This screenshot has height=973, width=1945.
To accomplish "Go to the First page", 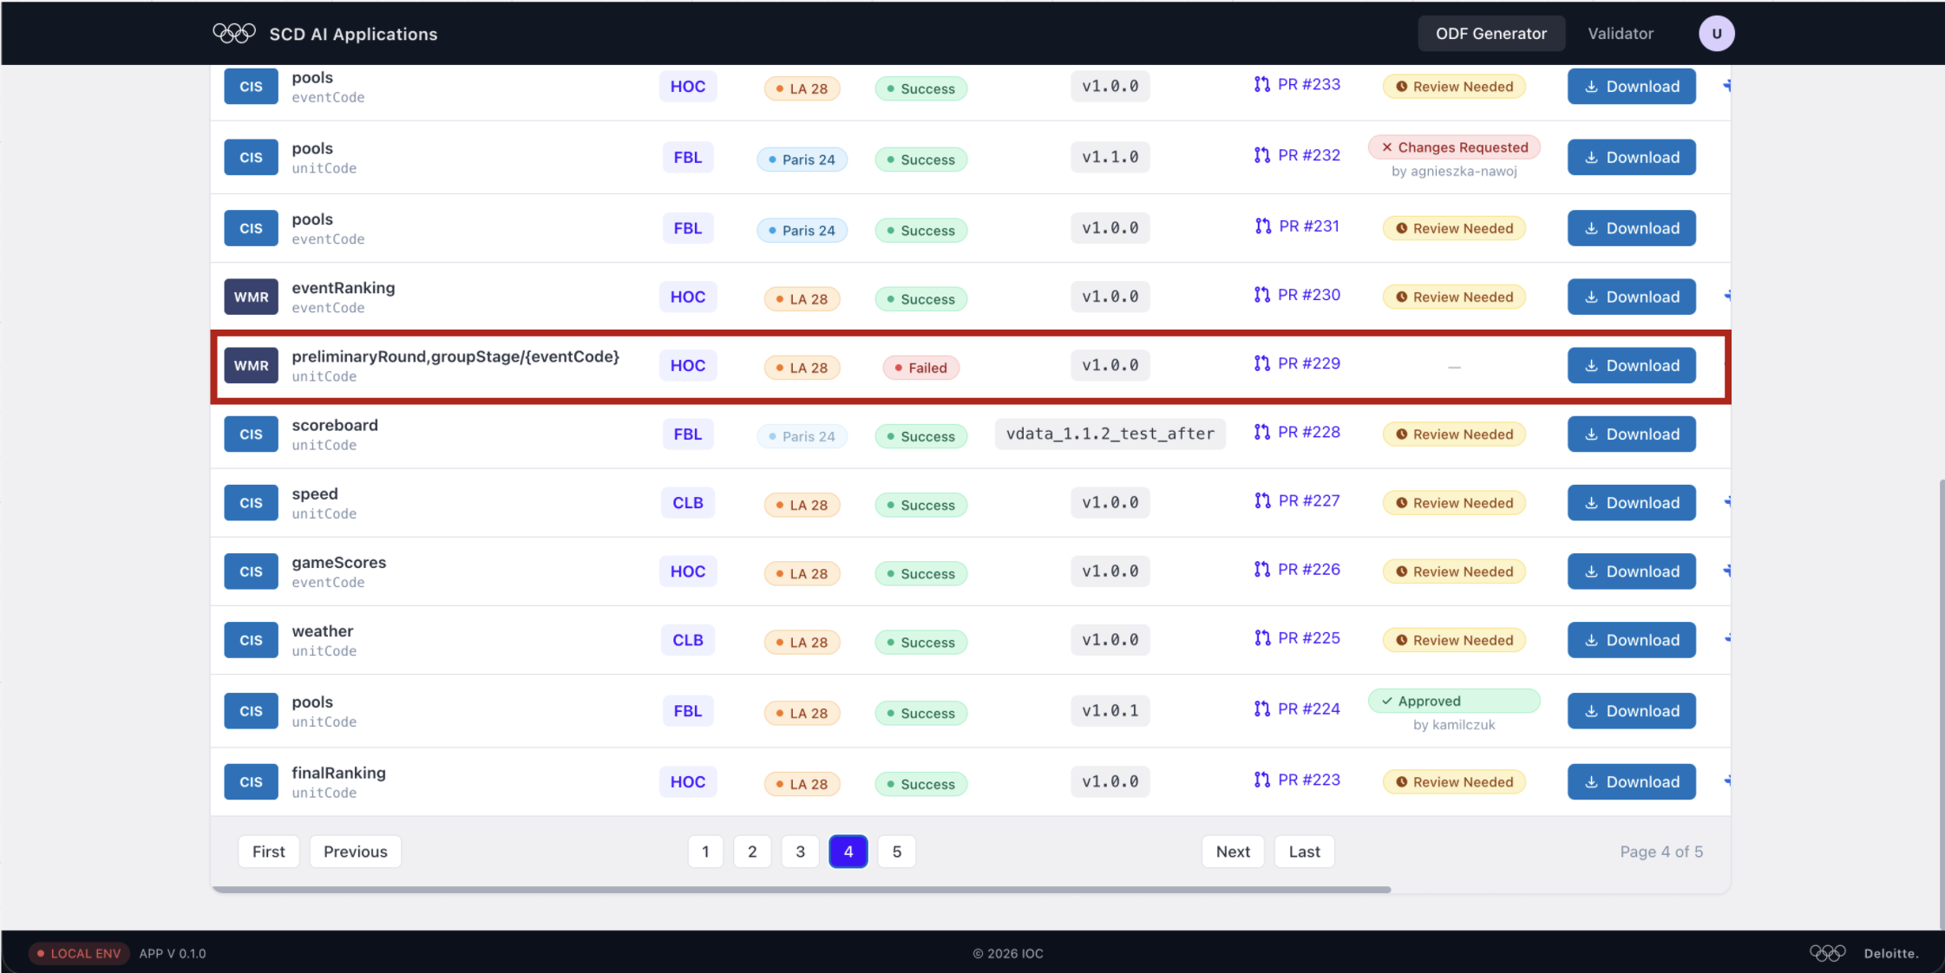I will tap(268, 852).
